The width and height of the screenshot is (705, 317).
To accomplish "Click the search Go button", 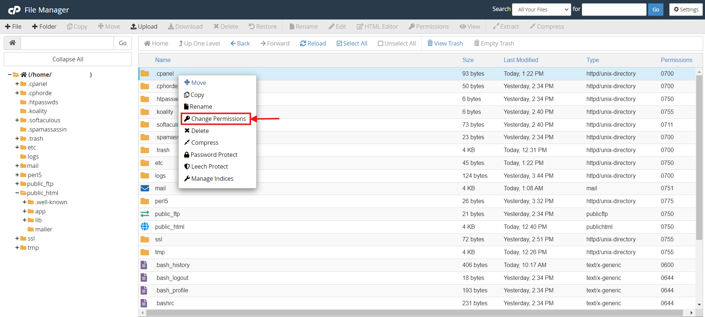I will (656, 10).
